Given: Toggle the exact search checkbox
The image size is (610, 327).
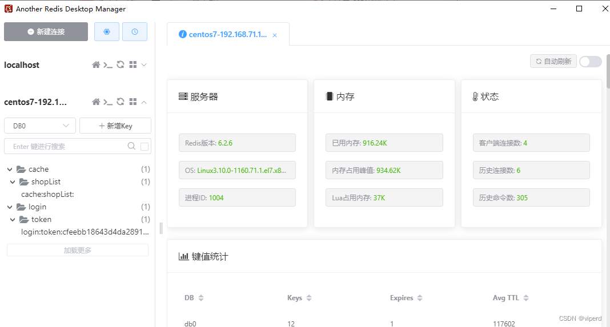Looking at the screenshot, I should [x=145, y=147].
